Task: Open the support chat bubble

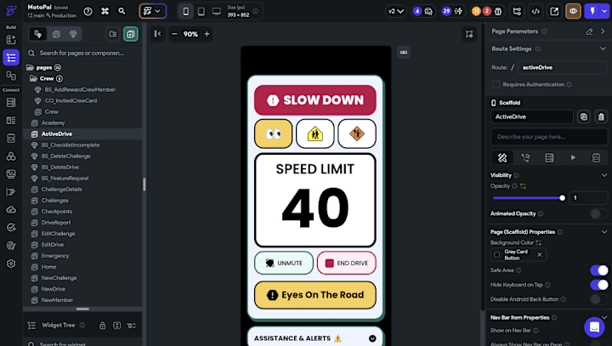Action: 594,326
